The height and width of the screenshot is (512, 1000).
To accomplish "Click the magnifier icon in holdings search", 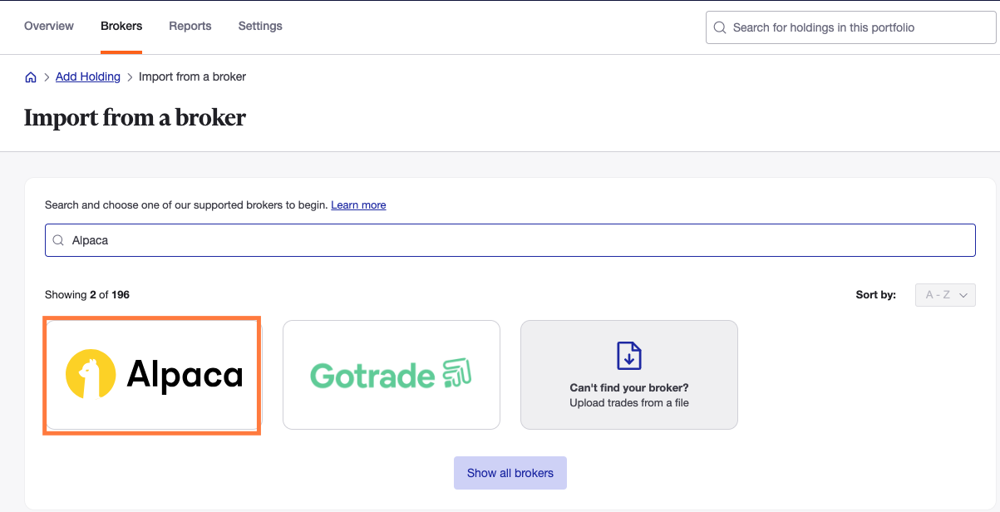I will point(720,27).
